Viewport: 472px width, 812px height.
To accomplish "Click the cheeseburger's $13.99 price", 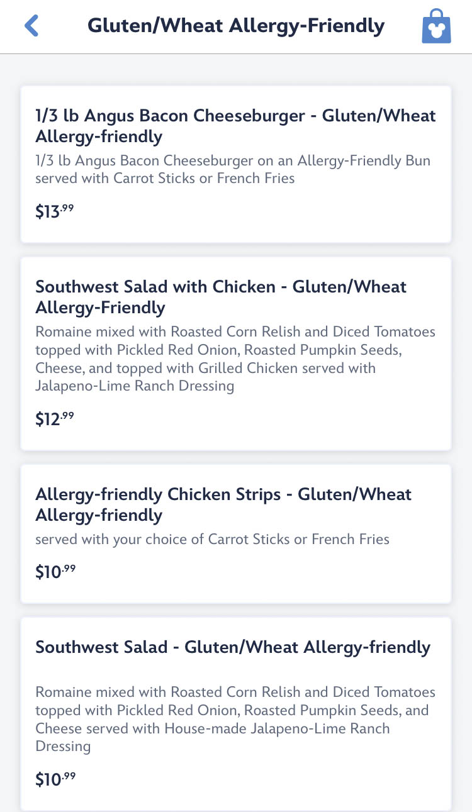I will click(x=55, y=211).
